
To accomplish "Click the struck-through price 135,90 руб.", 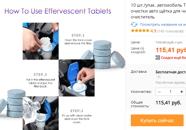I will (169, 42).
